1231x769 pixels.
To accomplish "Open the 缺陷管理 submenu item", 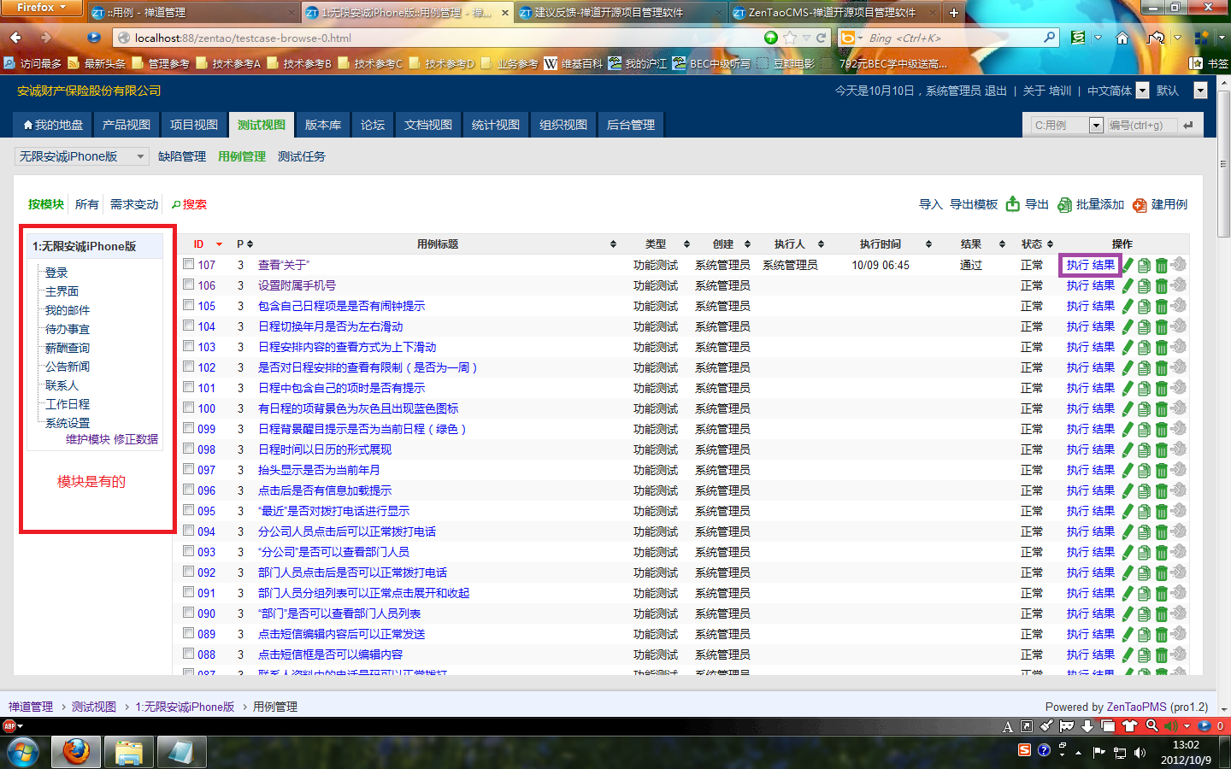I will click(182, 156).
